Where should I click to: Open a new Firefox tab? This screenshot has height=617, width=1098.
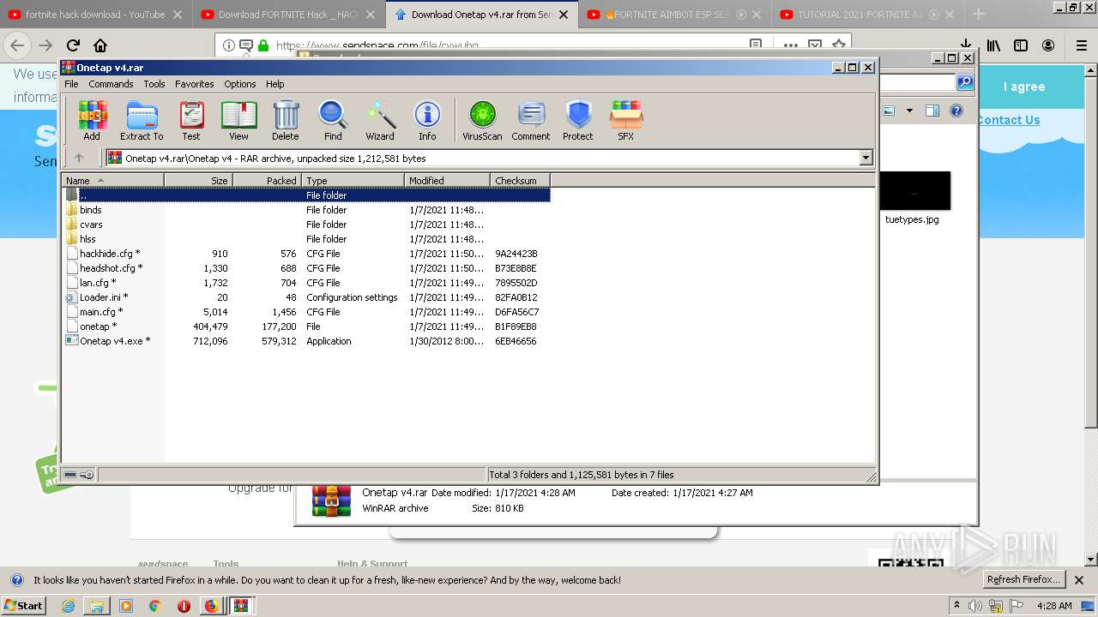(979, 15)
